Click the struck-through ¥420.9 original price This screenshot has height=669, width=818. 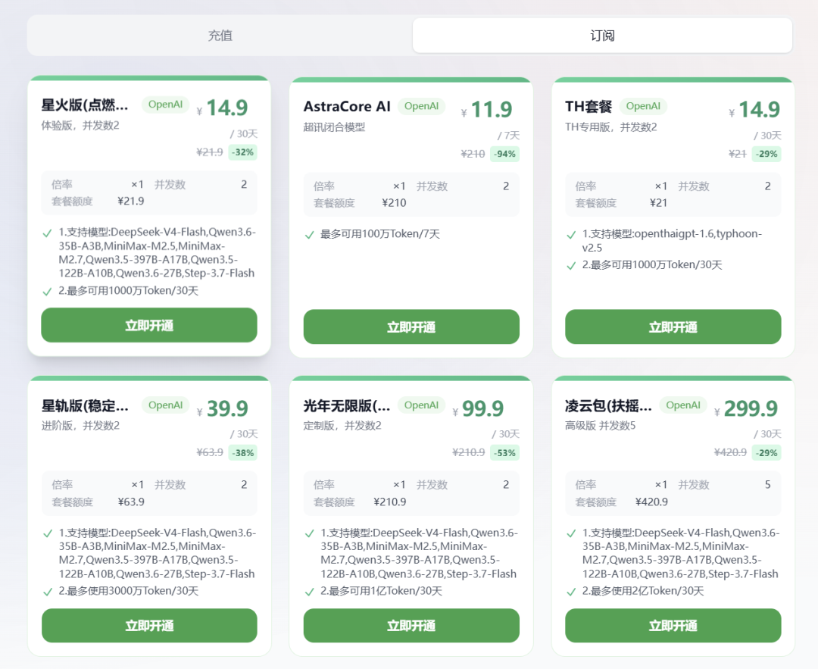730,452
